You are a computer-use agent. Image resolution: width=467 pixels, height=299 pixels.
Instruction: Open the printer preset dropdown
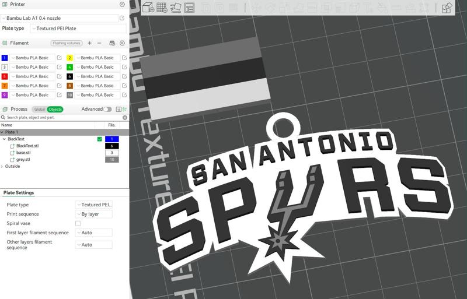coord(60,18)
